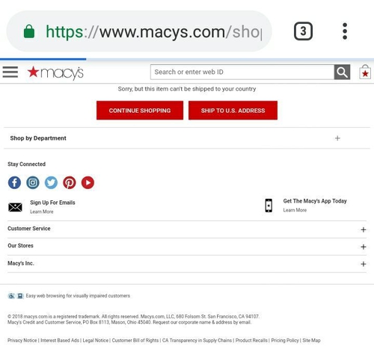Open the hamburger navigation menu
The width and height of the screenshot is (374, 355).
10,72
